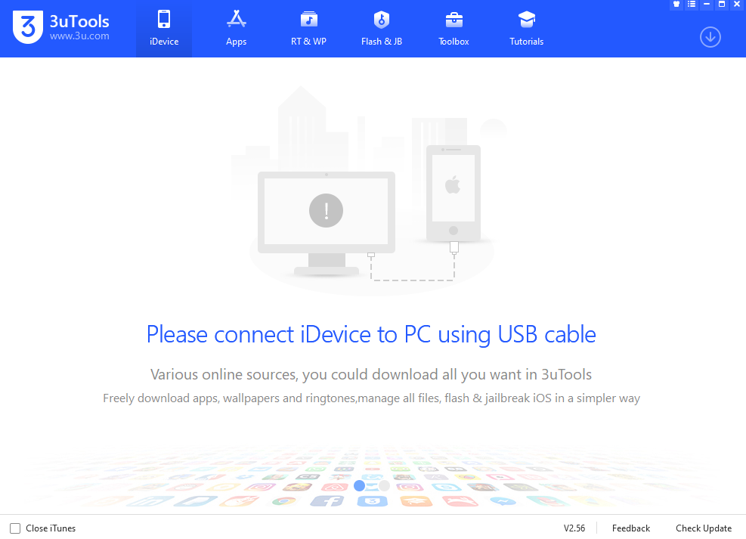The height and width of the screenshot is (539, 746).
Task: Open RT & WP ringtones and wallpapers
Action: tap(309, 29)
